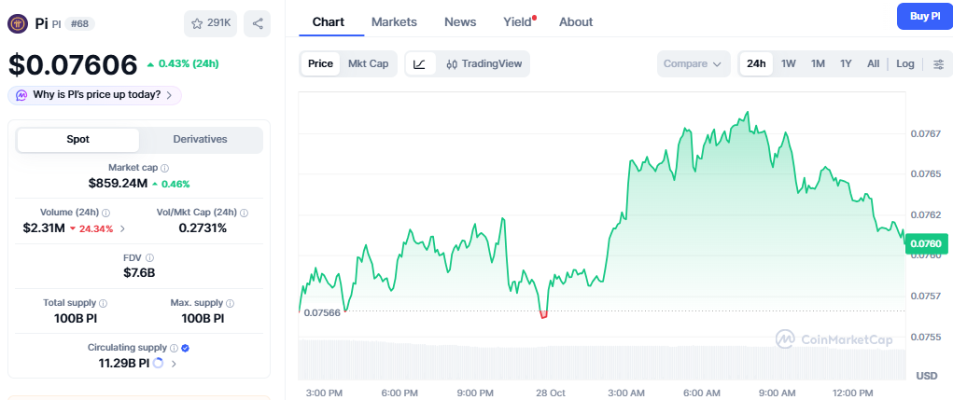
Task: Click the red dip point on the chart
Action: (x=543, y=314)
